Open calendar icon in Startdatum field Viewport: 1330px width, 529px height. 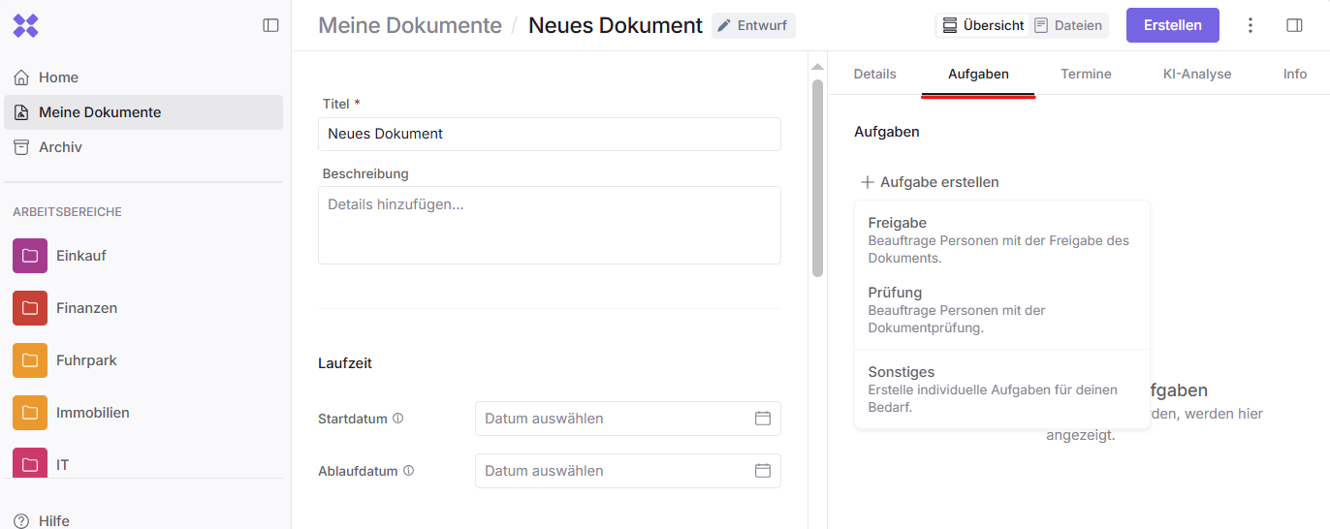763,419
